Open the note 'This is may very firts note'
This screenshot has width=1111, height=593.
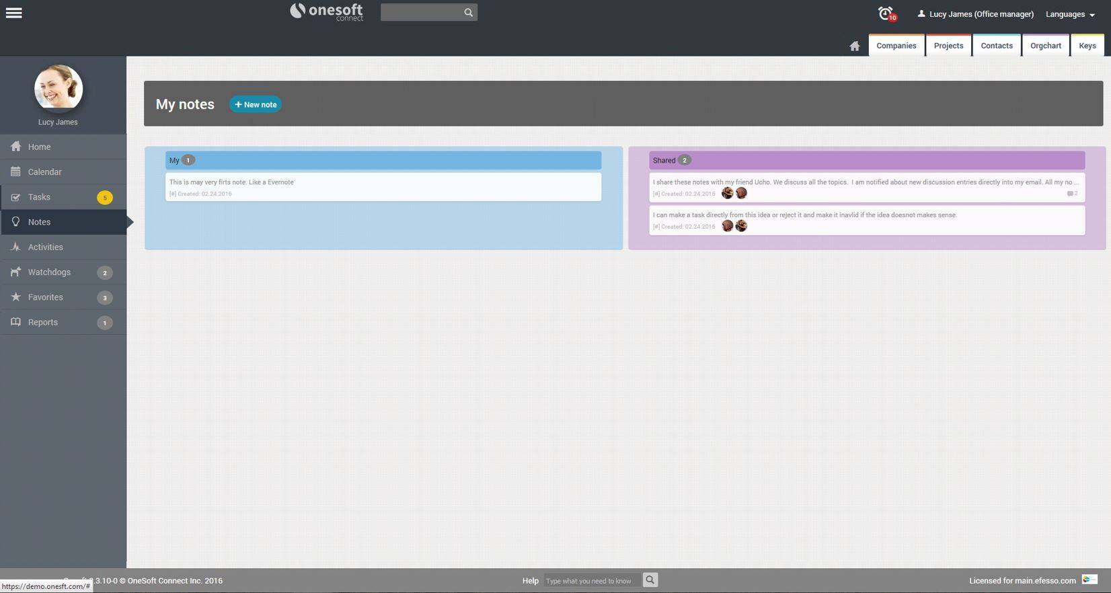click(x=383, y=187)
